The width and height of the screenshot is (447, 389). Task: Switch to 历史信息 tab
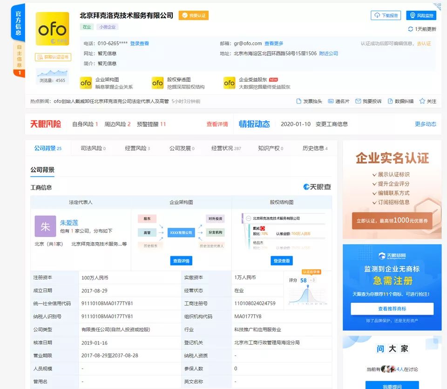coord(315,148)
